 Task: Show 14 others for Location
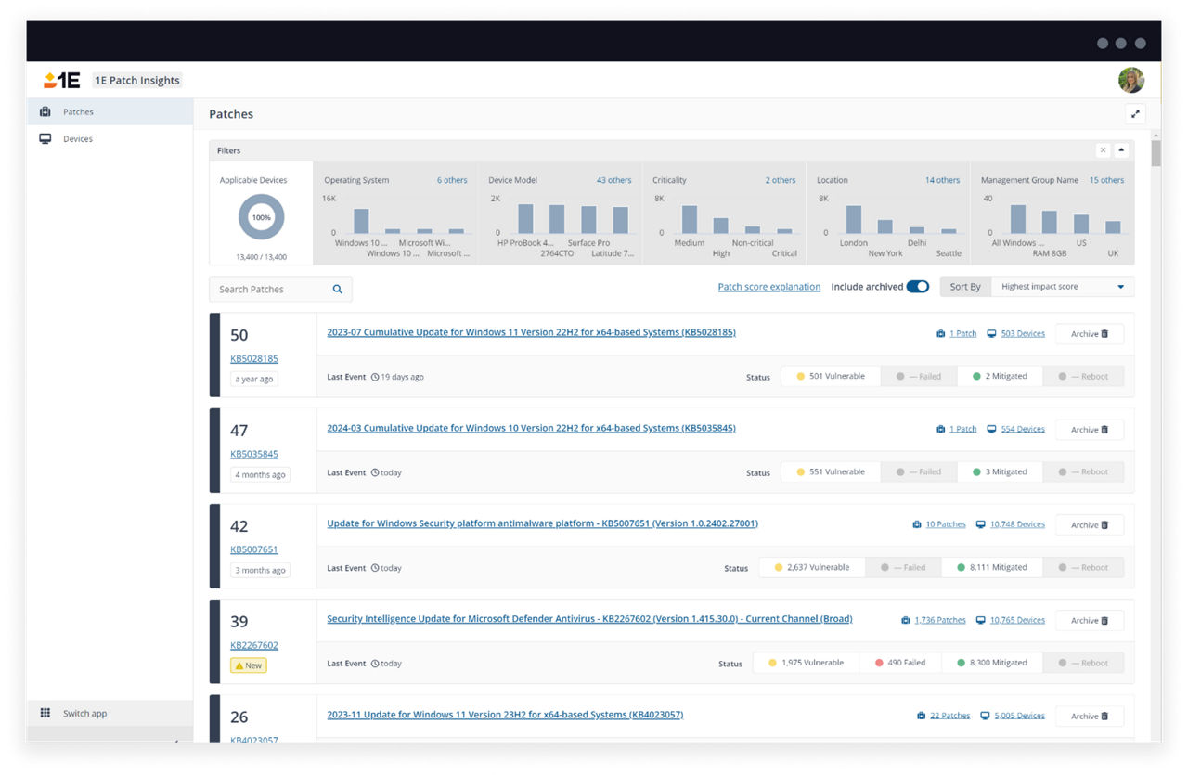click(x=942, y=180)
